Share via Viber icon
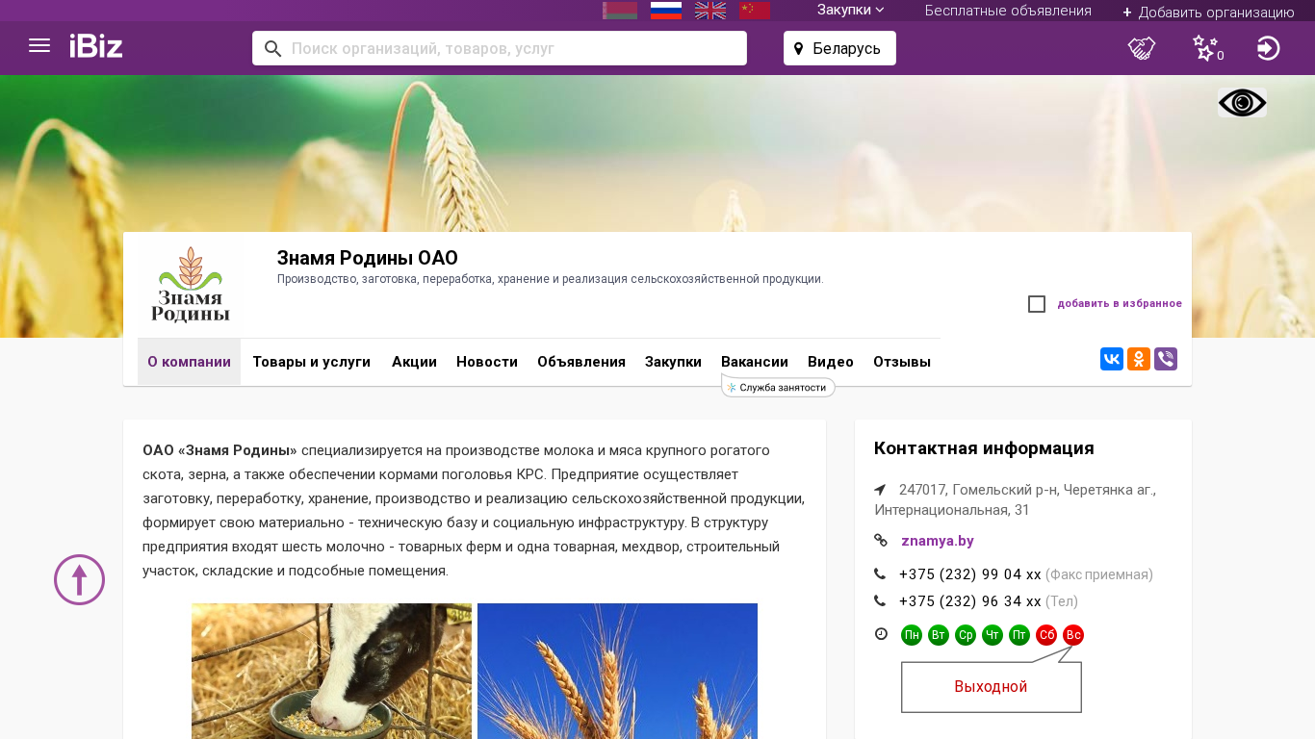Screen dimensions: 1315x739 click(1166, 359)
